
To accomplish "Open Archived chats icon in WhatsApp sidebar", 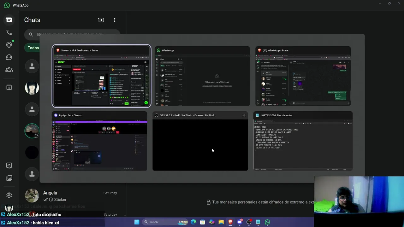I will point(9,87).
